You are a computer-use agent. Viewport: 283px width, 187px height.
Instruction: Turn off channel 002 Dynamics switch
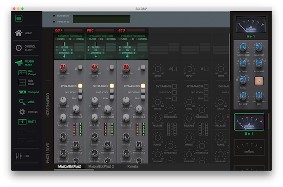(112, 86)
